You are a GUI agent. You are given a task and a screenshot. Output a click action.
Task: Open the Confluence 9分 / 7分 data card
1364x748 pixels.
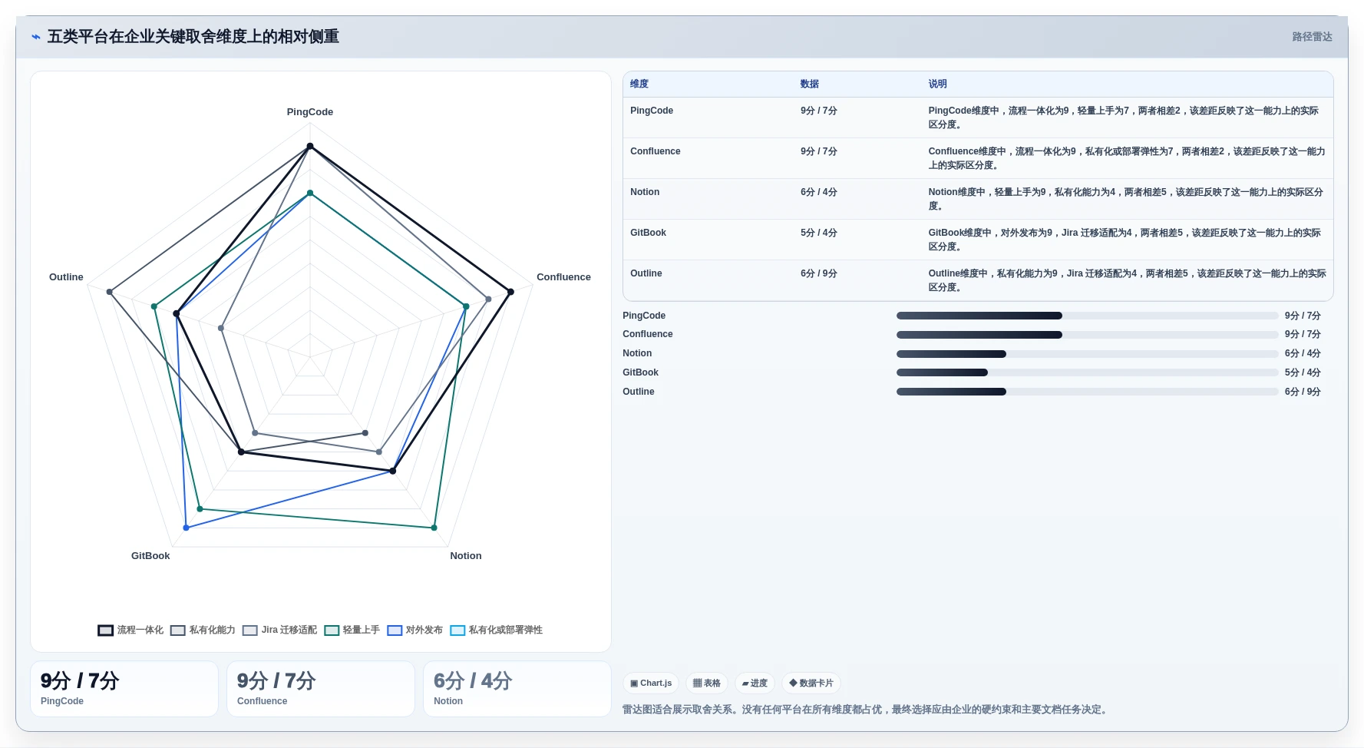(321, 689)
